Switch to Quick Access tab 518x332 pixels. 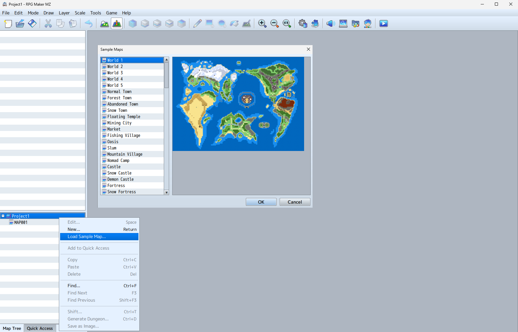pos(40,328)
